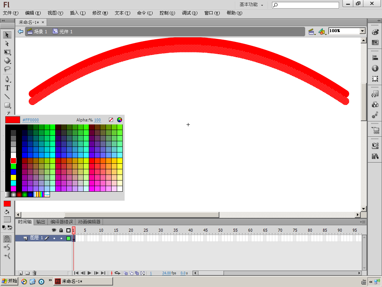
Task: Lock 图层 1 via lock dot
Action: pyautogui.click(x=61, y=238)
